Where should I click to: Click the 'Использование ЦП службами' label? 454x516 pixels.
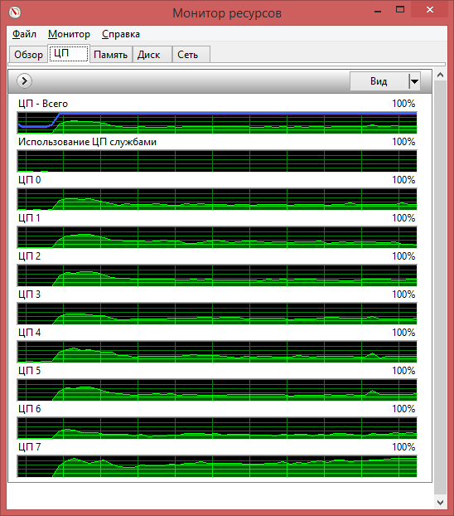pyautogui.click(x=88, y=142)
